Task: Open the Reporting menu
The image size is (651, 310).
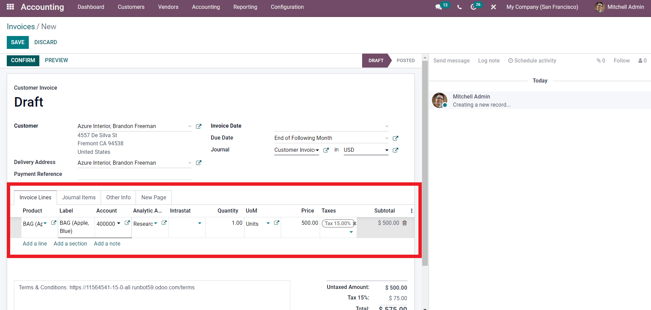Action: coord(245,7)
